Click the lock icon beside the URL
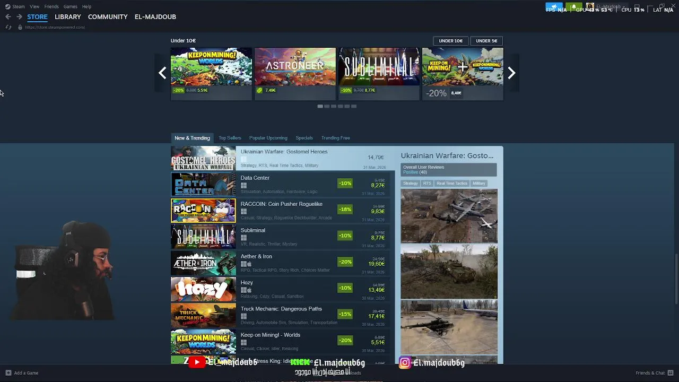Screen dimensions: 679x382 coord(20,27)
